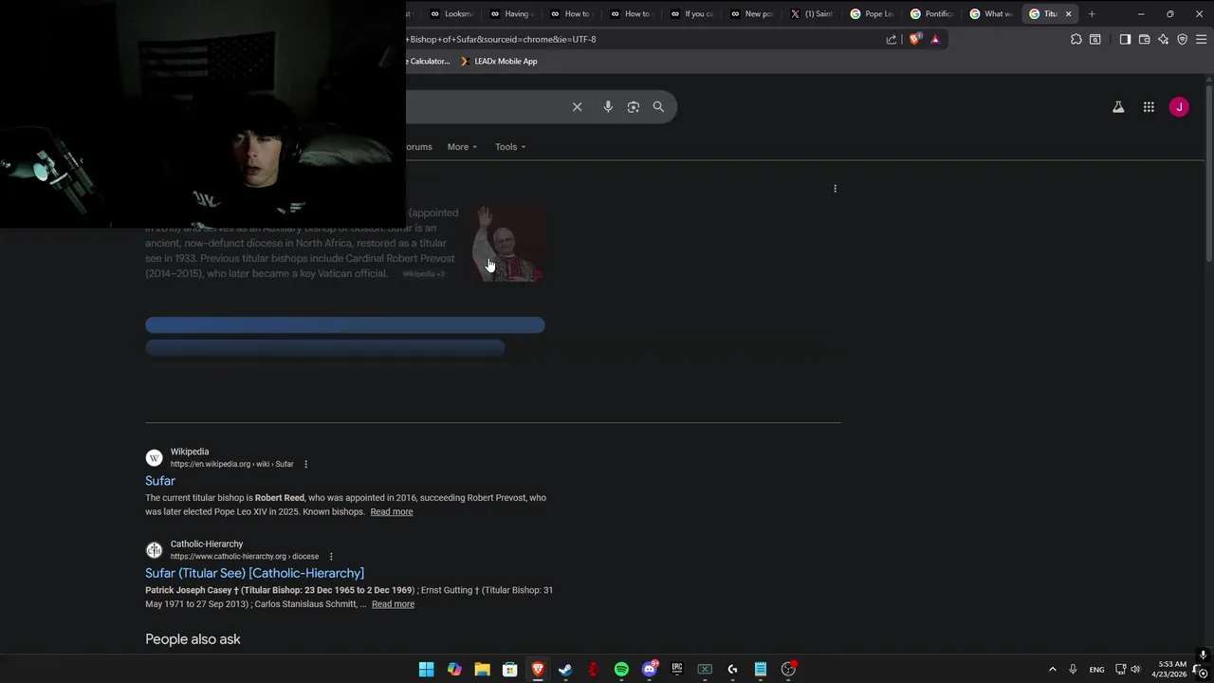Switch to the If you ca tab

click(692, 14)
